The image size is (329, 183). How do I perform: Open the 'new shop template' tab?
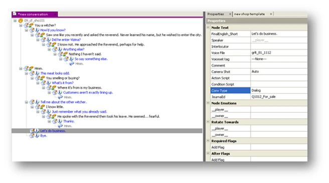(249, 14)
